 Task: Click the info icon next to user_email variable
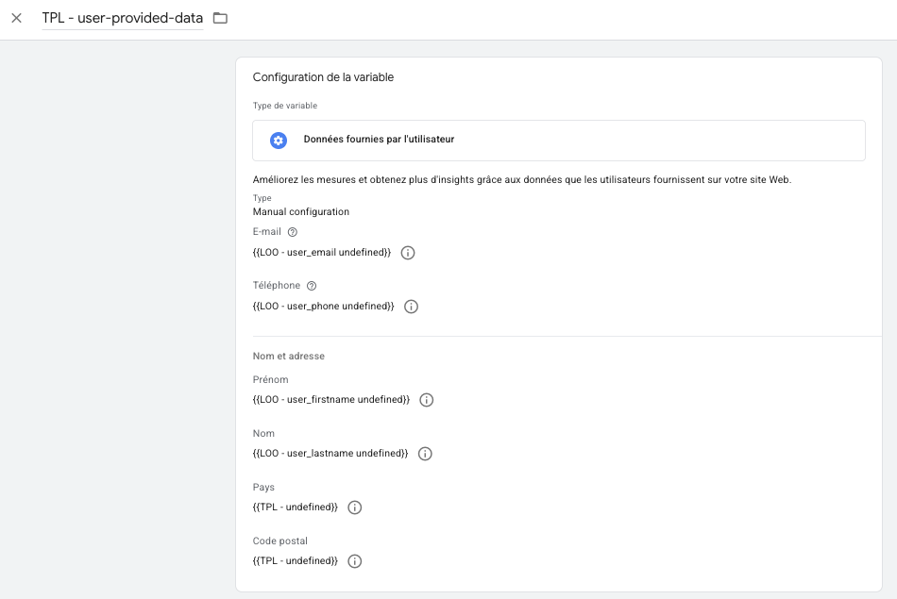tap(408, 253)
